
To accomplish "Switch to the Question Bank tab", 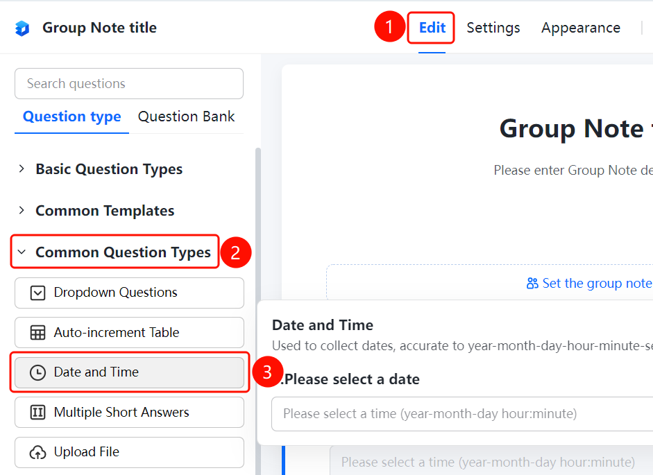I will 186,116.
